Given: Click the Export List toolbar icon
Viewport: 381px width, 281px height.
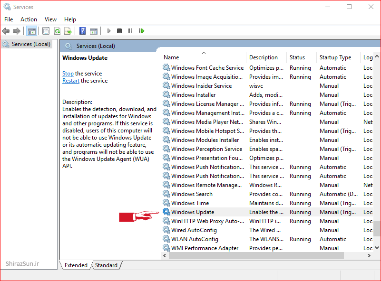Looking at the screenshot, I should pos(68,31).
